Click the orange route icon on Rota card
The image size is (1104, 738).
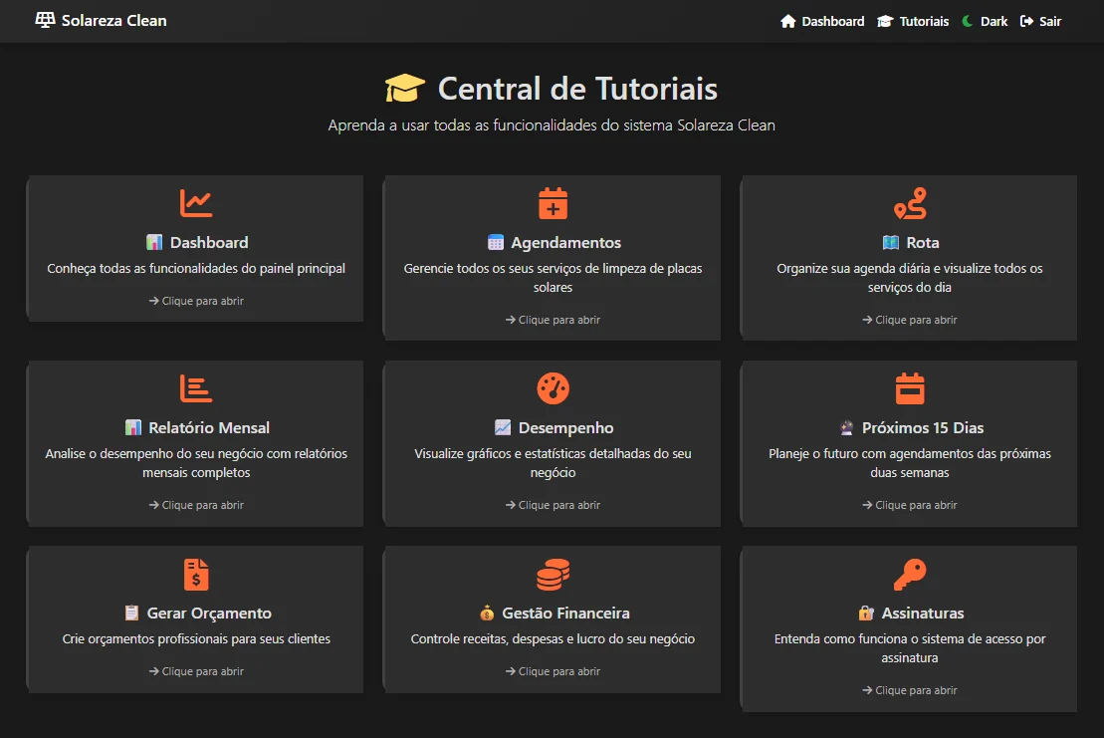[x=910, y=203]
